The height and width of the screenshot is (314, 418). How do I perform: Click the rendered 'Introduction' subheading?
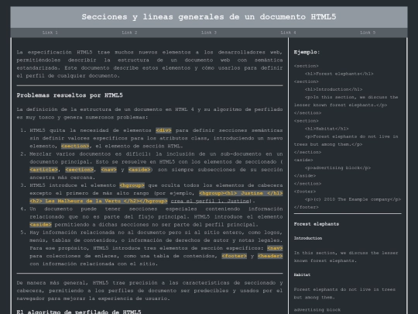click(x=308, y=238)
